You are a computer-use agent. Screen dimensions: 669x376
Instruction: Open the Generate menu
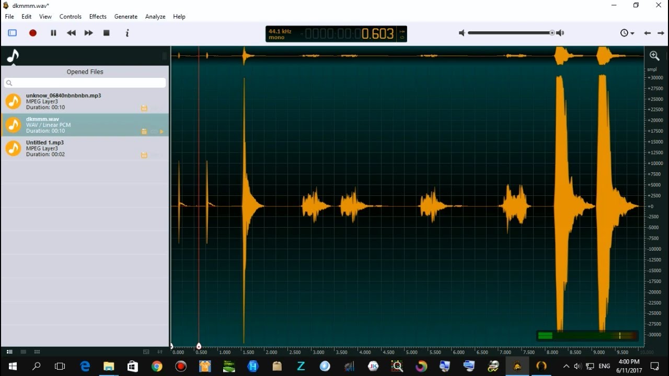click(x=126, y=17)
